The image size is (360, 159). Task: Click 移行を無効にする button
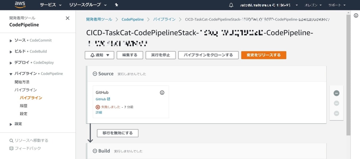118,133
